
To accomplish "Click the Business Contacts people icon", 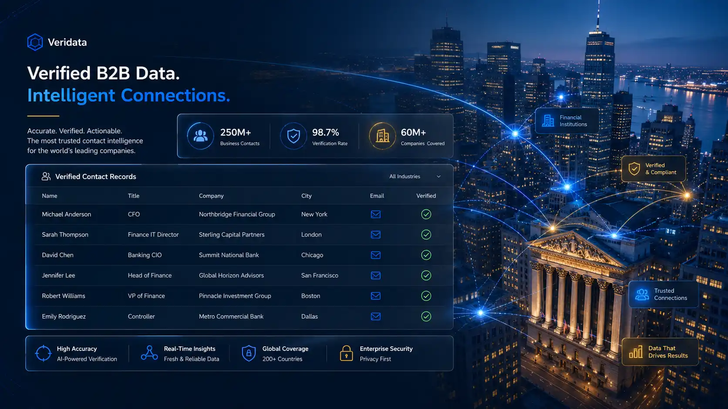I will point(200,136).
